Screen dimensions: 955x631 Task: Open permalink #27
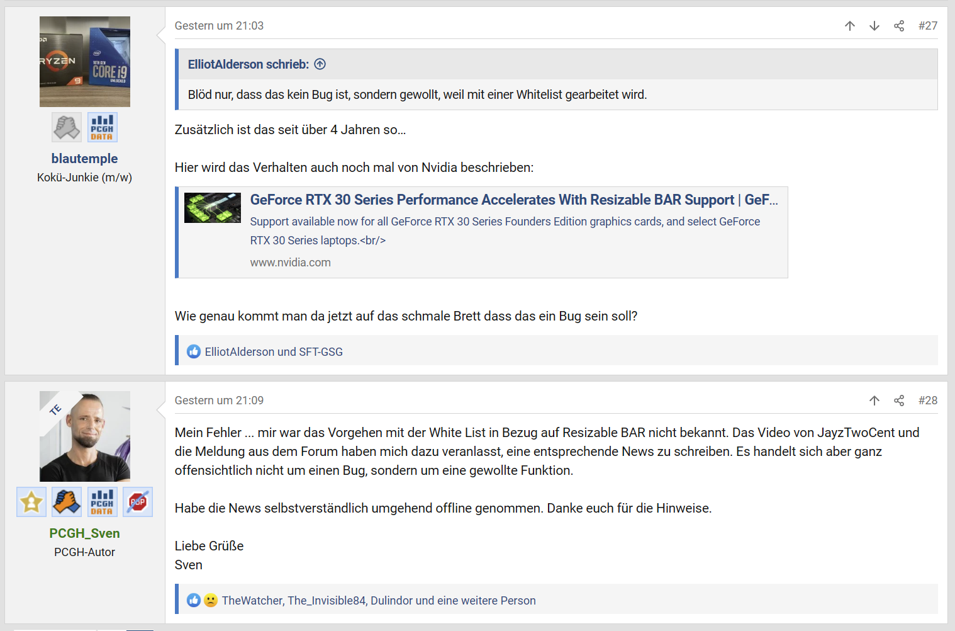pos(927,26)
